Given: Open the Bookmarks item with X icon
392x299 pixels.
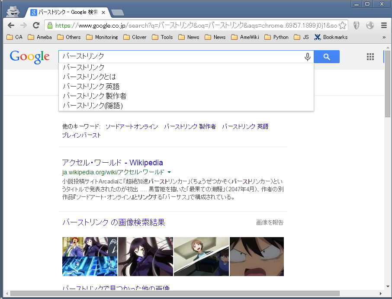Looking at the screenshot, I should click(331, 37).
